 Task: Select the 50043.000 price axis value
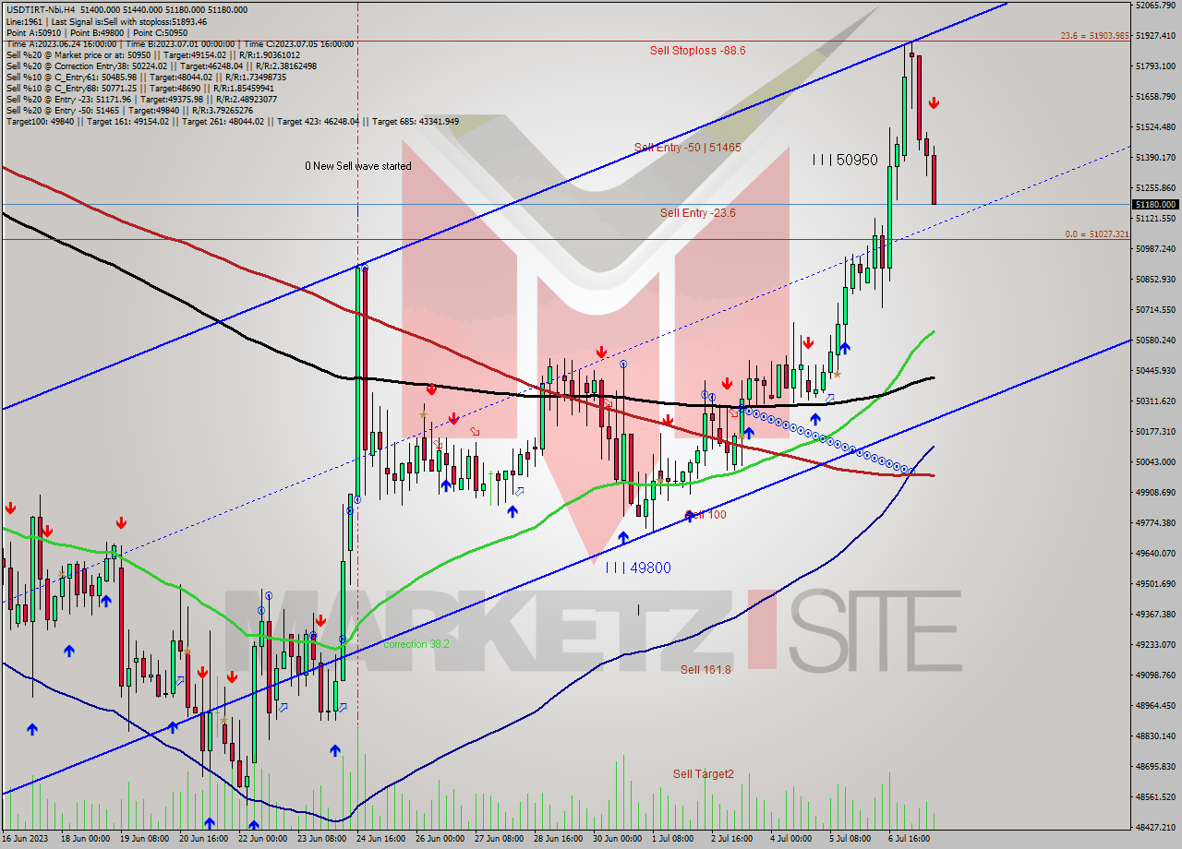1156,462
